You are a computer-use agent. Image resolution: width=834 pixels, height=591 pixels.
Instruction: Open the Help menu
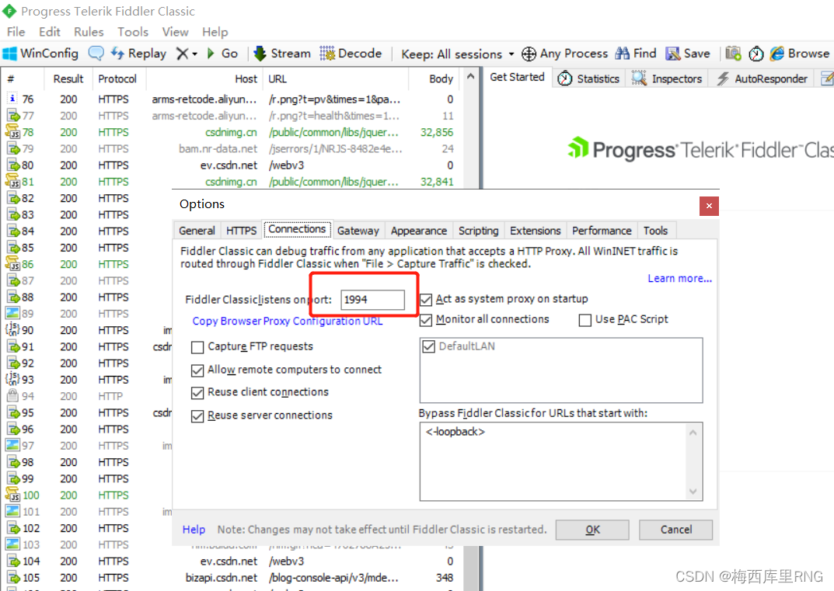click(x=215, y=32)
